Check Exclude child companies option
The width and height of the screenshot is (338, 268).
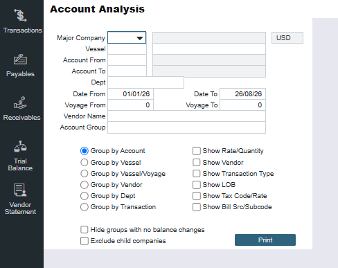pyautogui.click(x=84, y=241)
